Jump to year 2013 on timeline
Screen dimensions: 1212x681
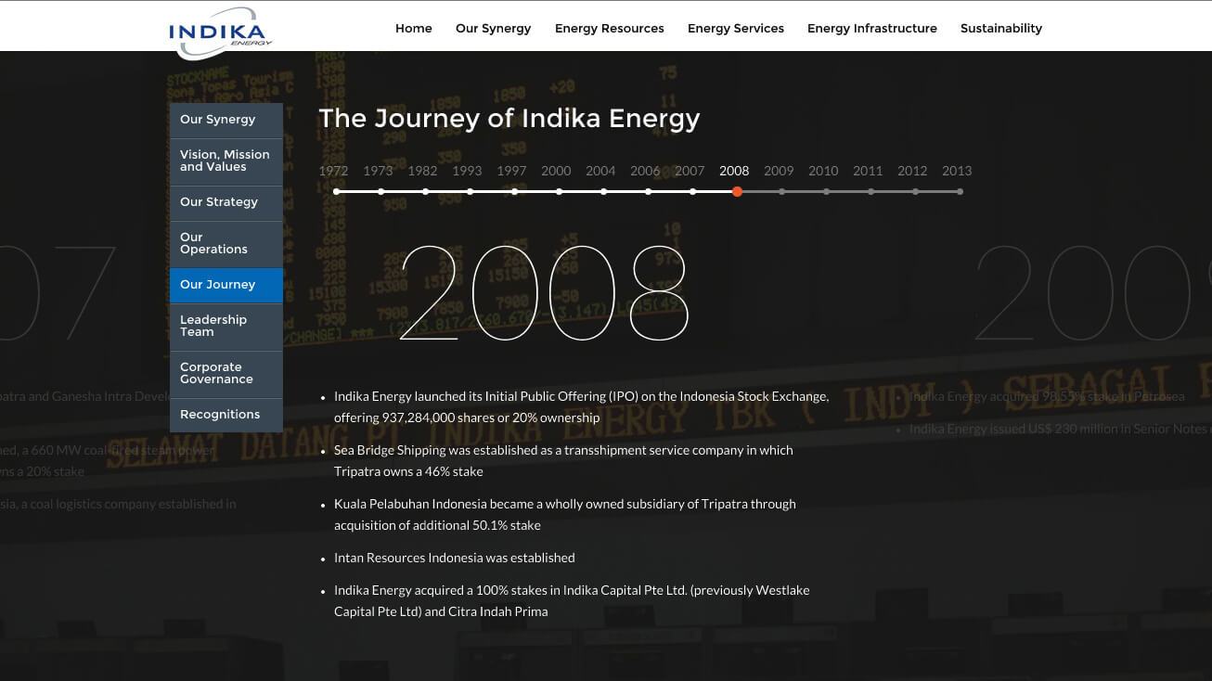click(x=957, y=171)
